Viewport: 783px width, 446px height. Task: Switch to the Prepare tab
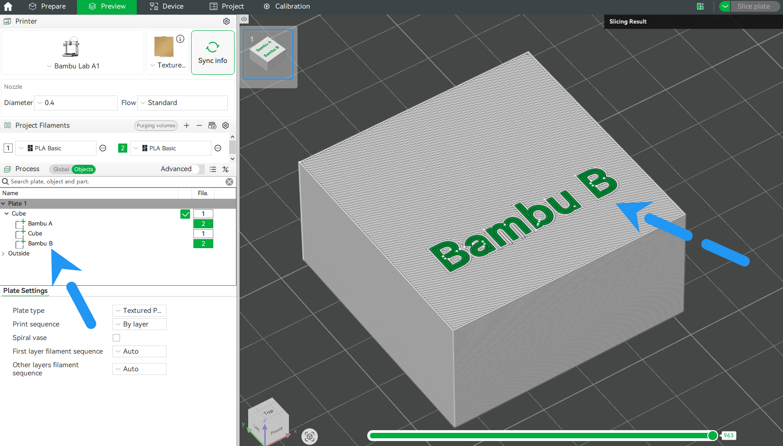(x=47, y=6)
